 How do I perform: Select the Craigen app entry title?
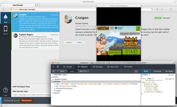click(x=23, y=14)
